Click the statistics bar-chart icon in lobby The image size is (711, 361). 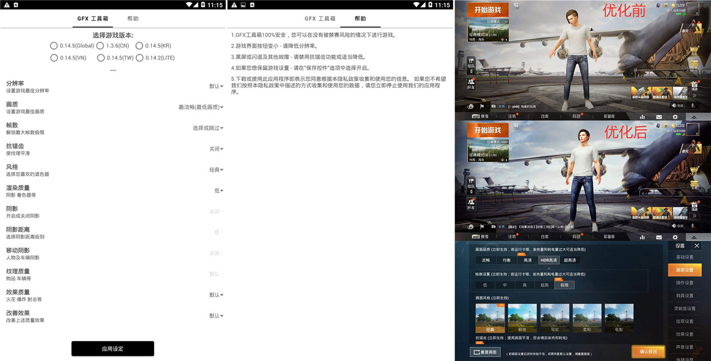pyautogui.click(x=643, y=117)
